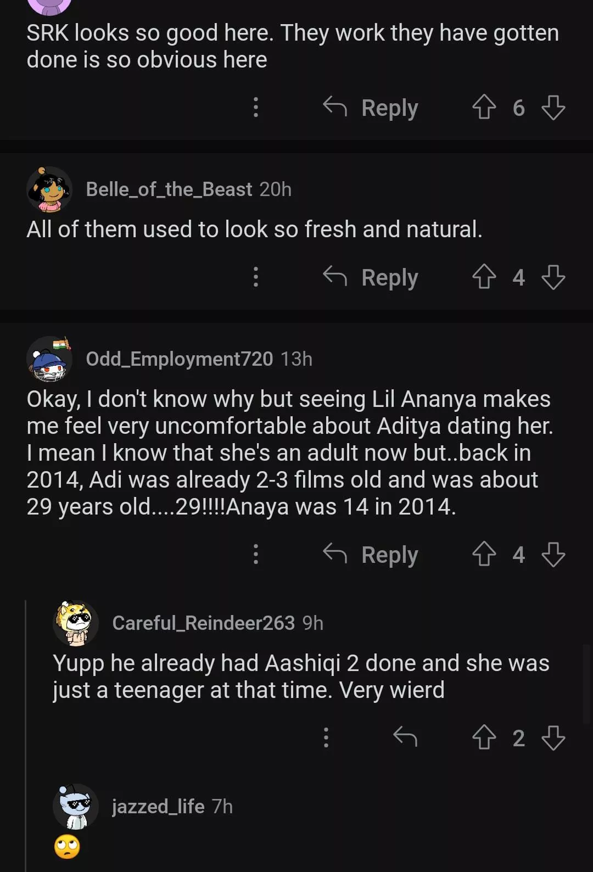The width and height of the screenshot is (593, 872).
Task: Downvote Belle_of_the_Beast's comment
Action: click(553, 277)
